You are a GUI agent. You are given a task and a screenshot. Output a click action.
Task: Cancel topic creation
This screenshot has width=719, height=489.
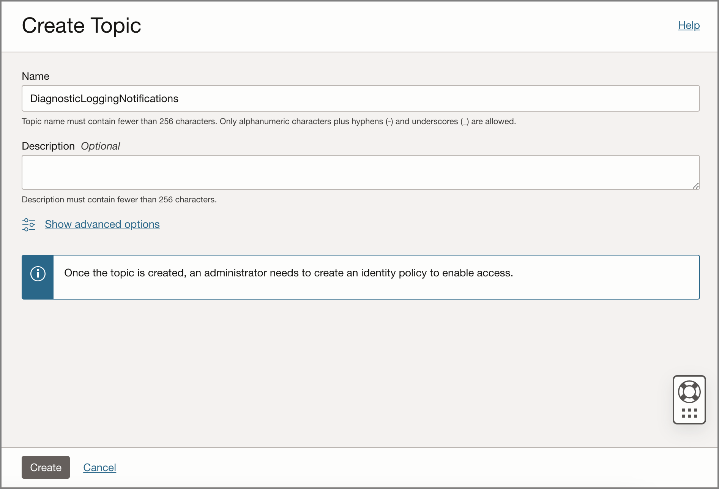coord(99,467)
